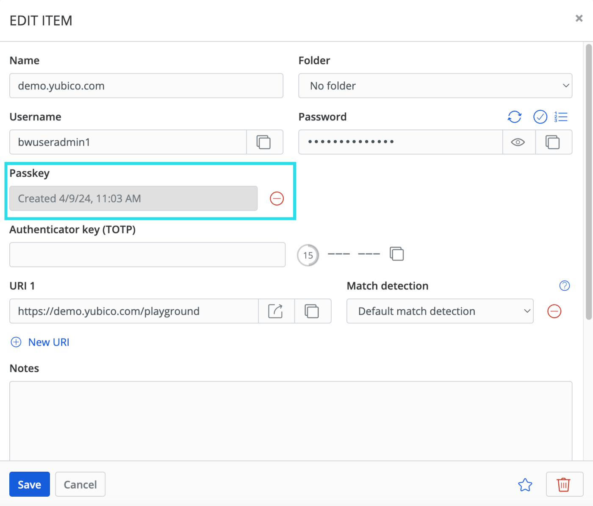The image size is (593, 506).
Task: Launch the URI 1 link
Action: click(x=276, y=311)
